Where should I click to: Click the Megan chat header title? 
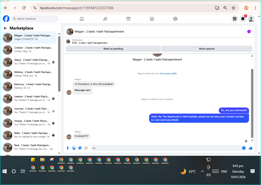pos(99,32)
